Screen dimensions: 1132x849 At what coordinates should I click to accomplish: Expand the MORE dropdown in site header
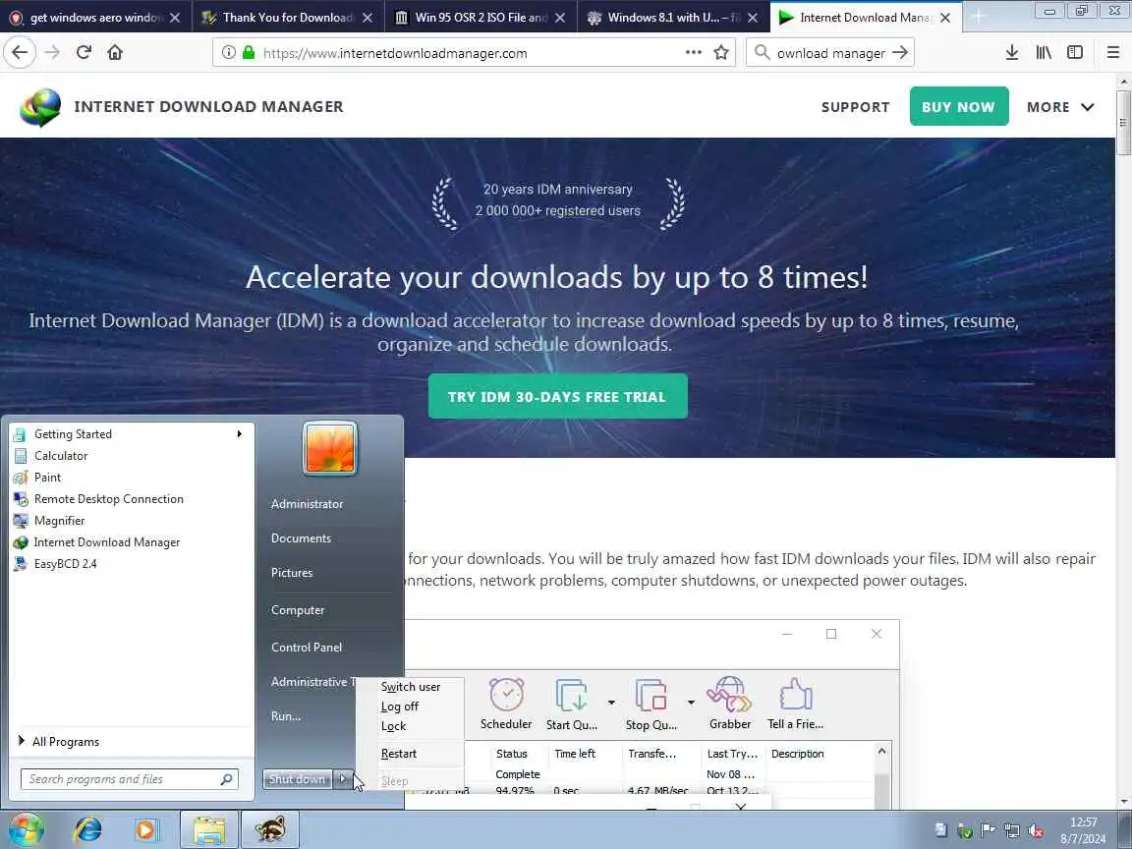(1060, 107)
